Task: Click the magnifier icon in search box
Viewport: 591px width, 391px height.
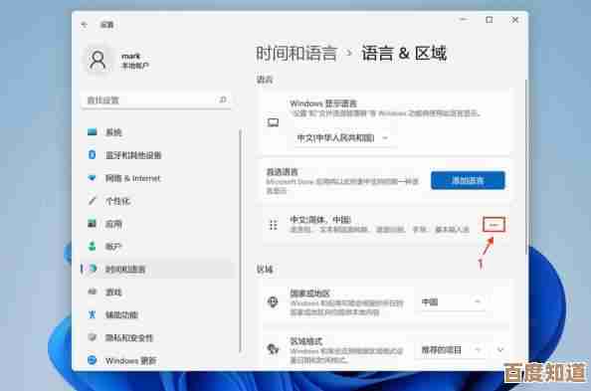Action: [x=223, y=99]
